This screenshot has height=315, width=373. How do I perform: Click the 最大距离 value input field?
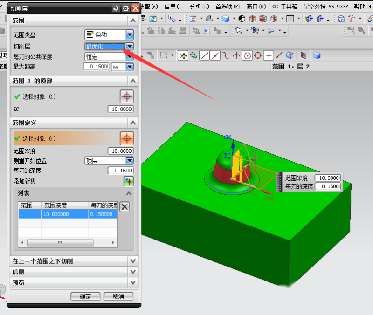pyautogui.click(x=96, y=67)
